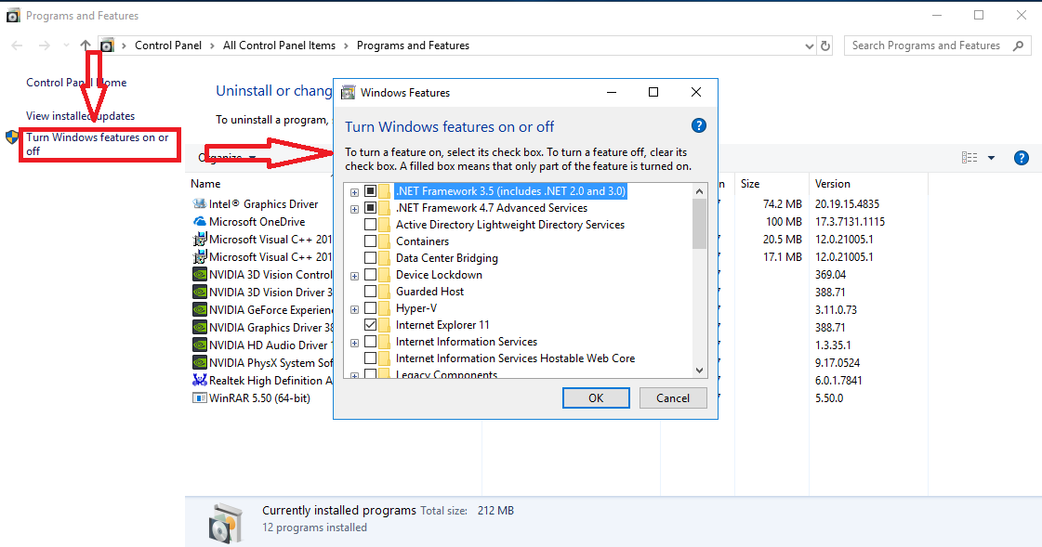Viewport: 1042px width, 547px height.
Task: Open the address bar history dropdown
Action: [809, 46]
